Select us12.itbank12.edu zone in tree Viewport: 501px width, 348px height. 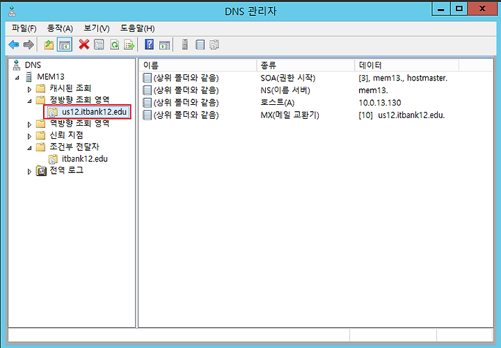[x=94, y=112]
